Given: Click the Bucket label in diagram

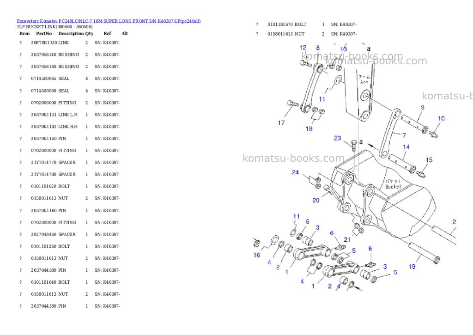Looking at the screenshot, I should pyautogui.click(x=393, y=187).
